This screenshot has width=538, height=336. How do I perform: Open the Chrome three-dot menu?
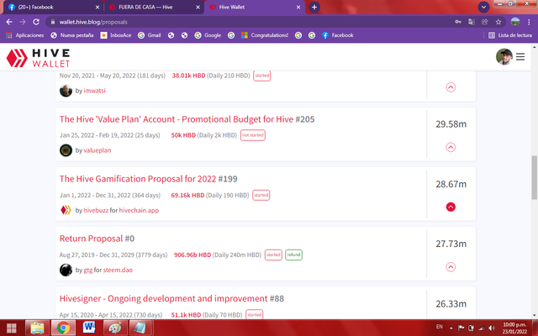[529, 22]
